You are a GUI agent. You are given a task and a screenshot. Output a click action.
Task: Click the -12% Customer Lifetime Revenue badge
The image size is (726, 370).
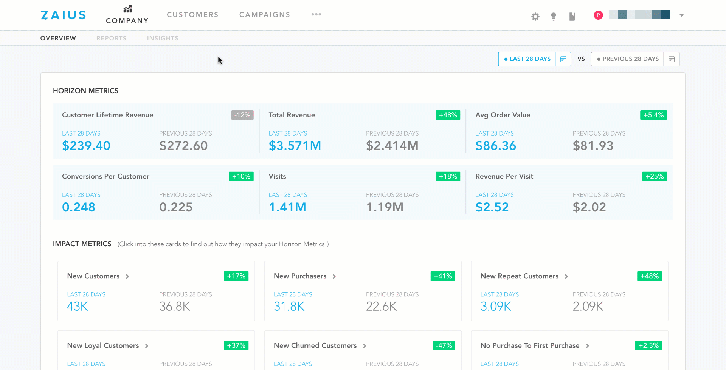coord(242,115)
